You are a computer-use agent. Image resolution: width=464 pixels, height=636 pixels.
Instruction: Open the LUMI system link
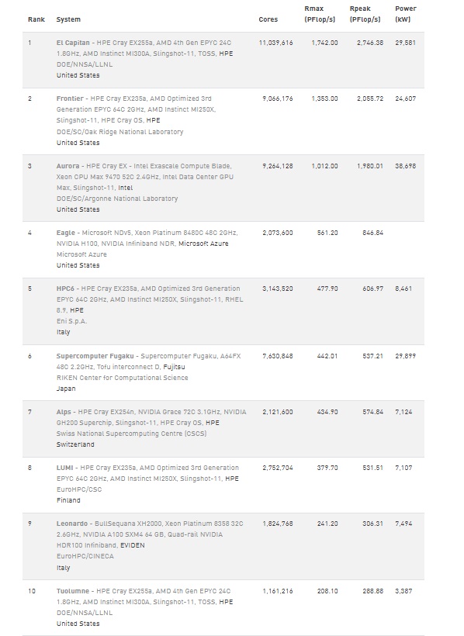(65, 468)
